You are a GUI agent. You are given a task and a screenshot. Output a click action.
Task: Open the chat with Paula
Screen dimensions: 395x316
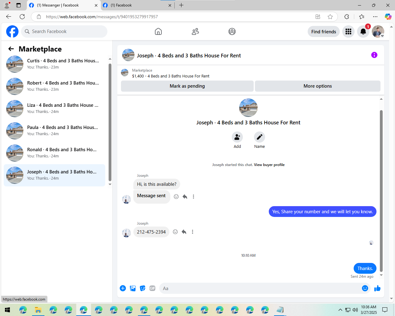(54, 131)
